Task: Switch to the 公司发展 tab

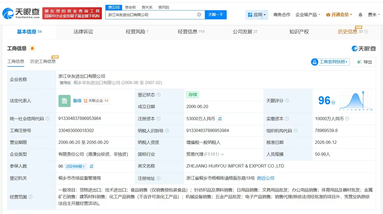Action: (x=245, y=32)
